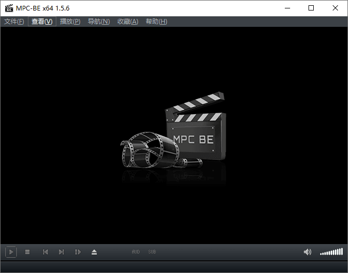This screenshot has height=273, width=348.
Task: Open the SUB subtitle track selector
Action: point(152,252)
